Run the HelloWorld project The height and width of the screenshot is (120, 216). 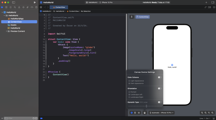(x=35, y=2)
